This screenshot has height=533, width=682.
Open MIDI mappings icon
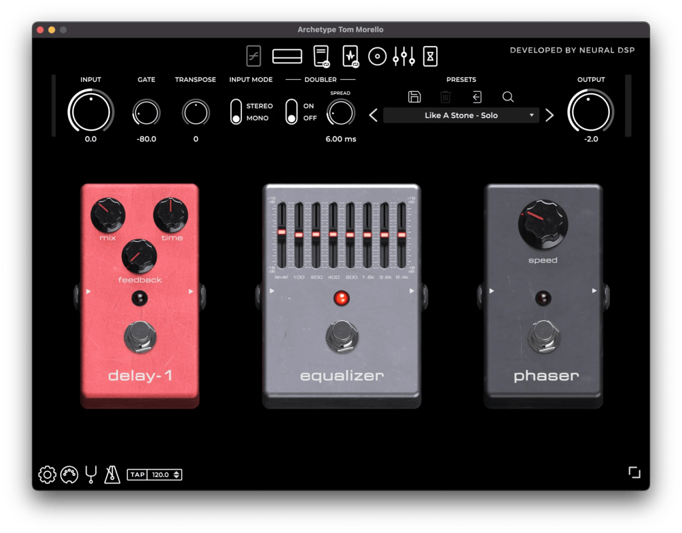tap(69, 475)
